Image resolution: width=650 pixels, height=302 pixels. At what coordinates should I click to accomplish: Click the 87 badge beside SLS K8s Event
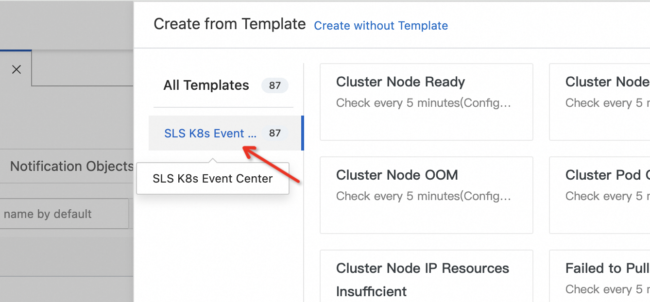coord(275,134)
